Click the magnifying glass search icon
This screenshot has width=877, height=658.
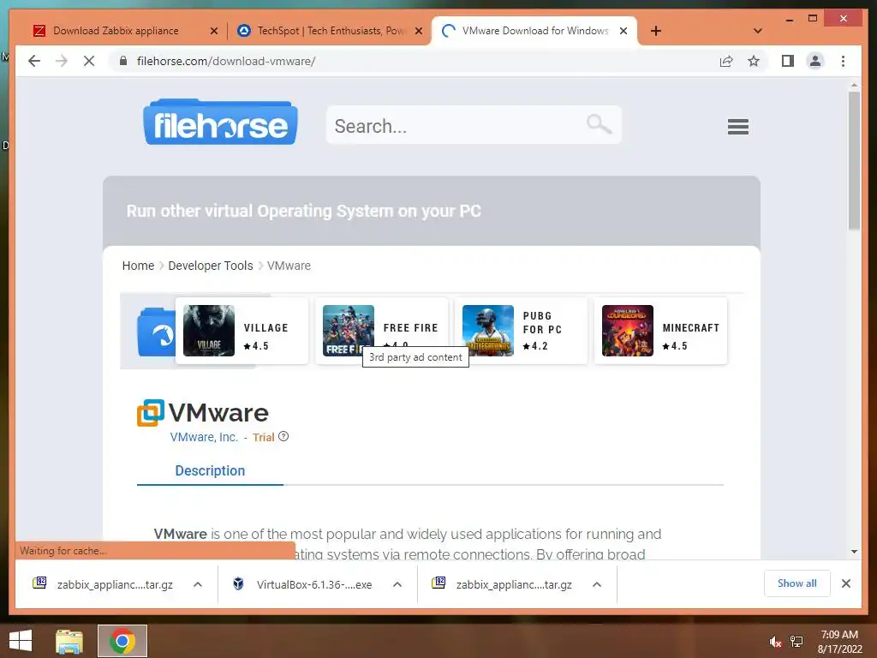click(599, 124)
